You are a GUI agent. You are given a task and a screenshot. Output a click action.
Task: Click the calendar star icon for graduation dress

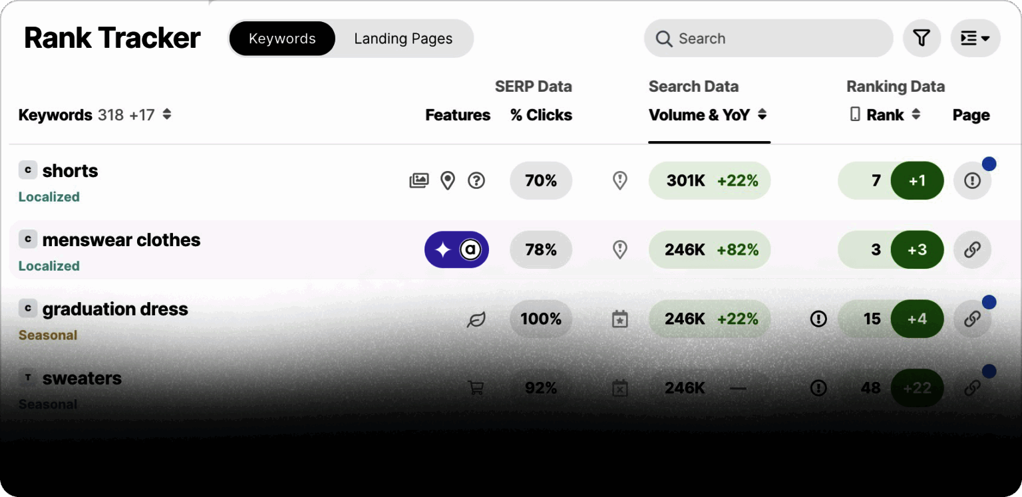(x=619, y=319)
